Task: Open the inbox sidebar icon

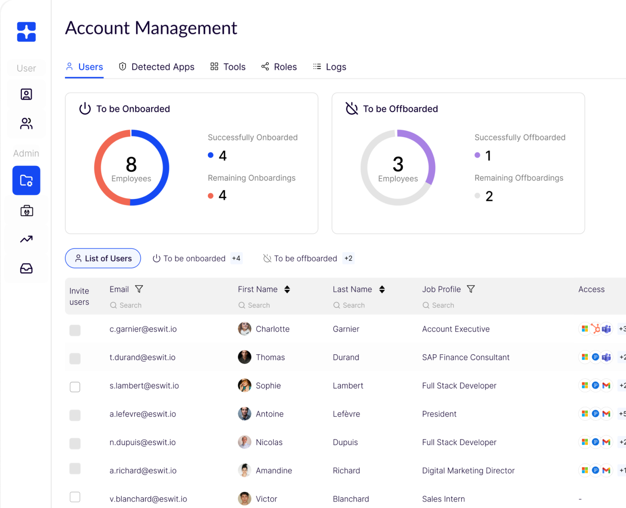Action: pos(26,268)
